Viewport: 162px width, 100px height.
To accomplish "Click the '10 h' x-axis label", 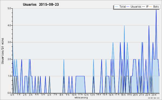I will pyautogui.click(x=74, y=95).
